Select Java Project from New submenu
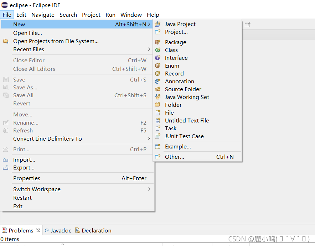The width and height of the screenshot is (315, 246). (197, 24)
